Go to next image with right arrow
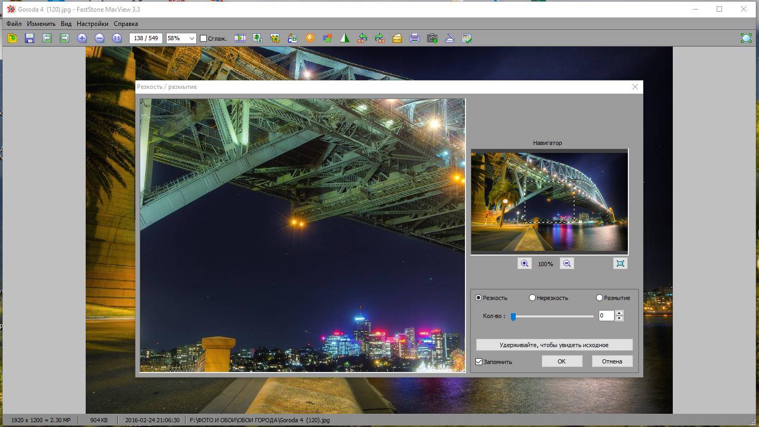 tap(65, 38)
